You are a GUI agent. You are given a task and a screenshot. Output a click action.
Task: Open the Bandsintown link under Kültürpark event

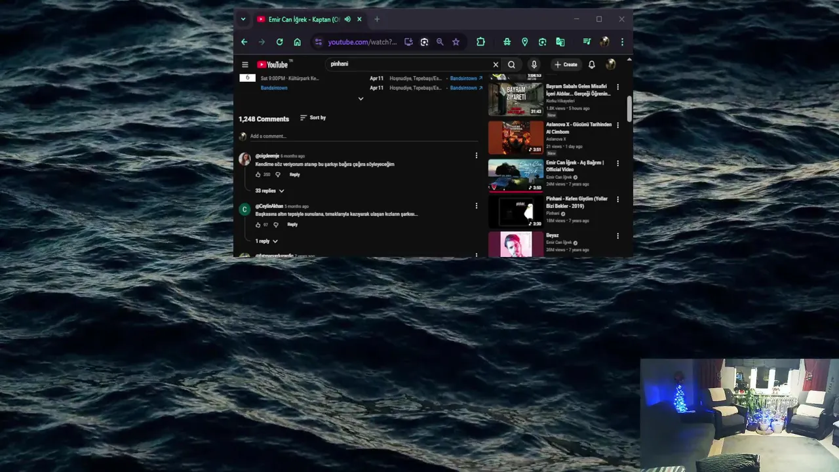(274, 88)
